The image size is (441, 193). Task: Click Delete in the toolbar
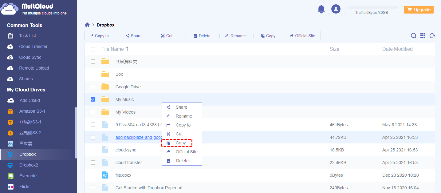coord(202,36)
